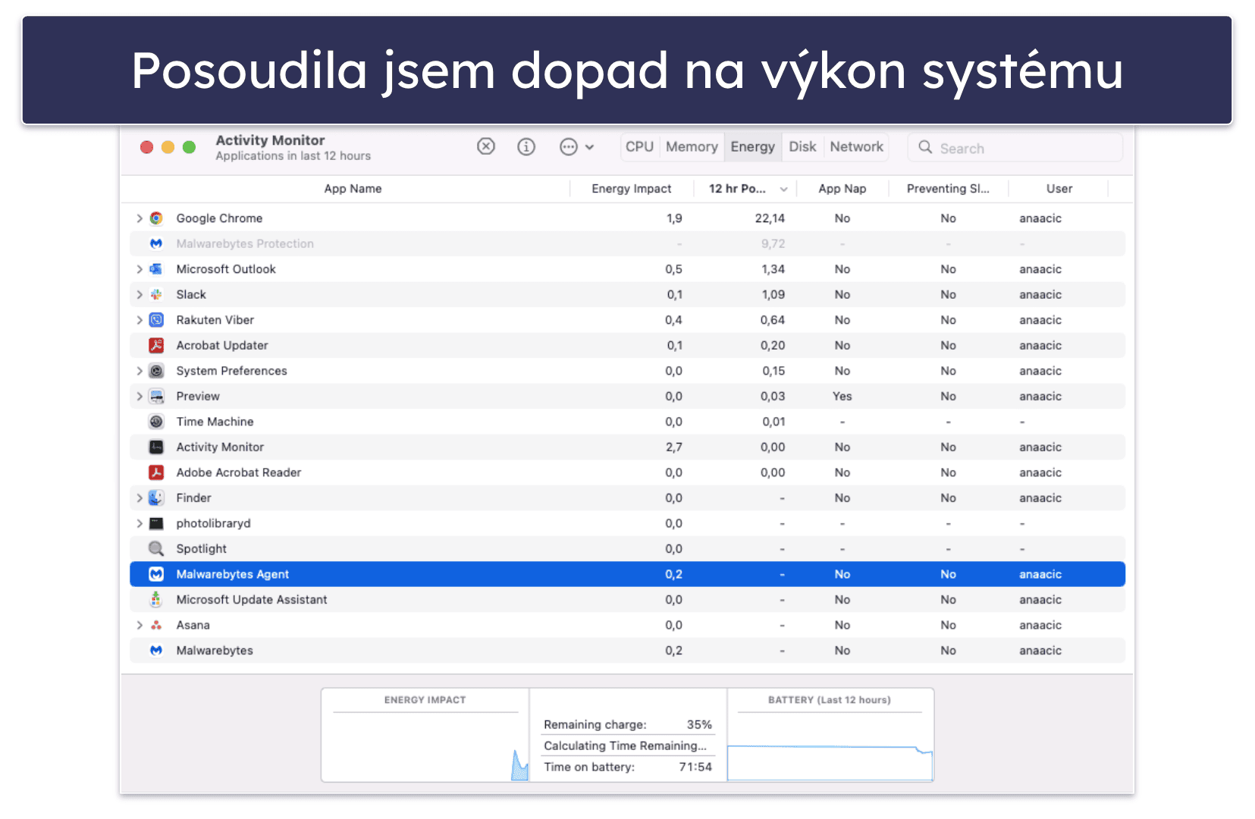This screenshot has width=1255, height=819.
Task: Click the Asana app icon
Action: (x=156, y=625)
